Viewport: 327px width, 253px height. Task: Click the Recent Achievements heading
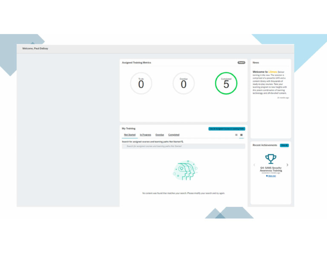[265, 145]
